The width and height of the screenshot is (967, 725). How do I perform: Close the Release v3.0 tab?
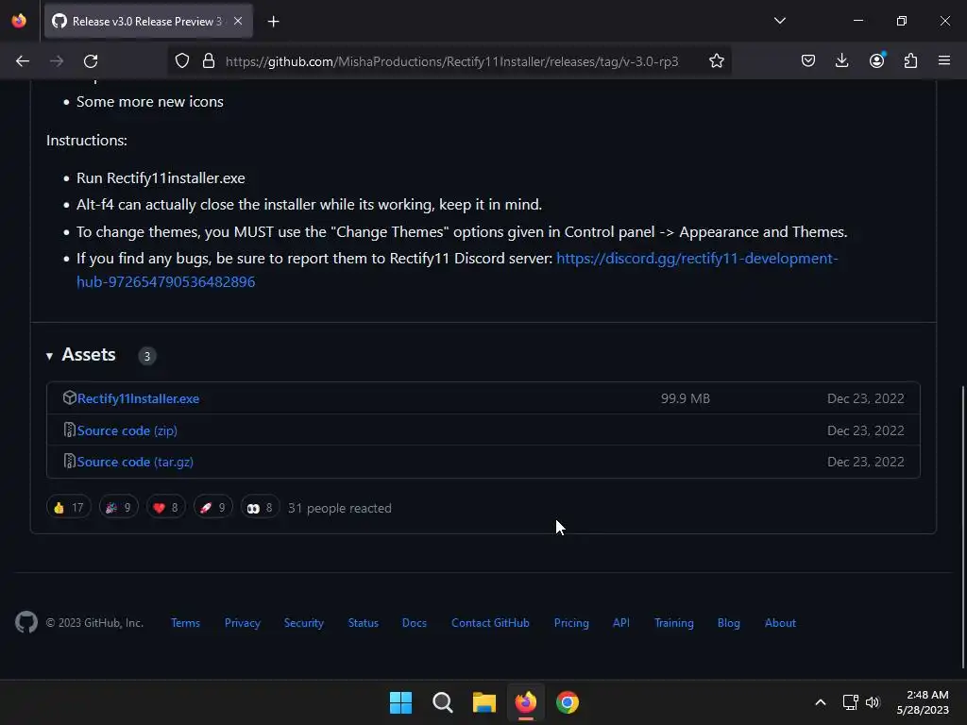pos(238,21)
